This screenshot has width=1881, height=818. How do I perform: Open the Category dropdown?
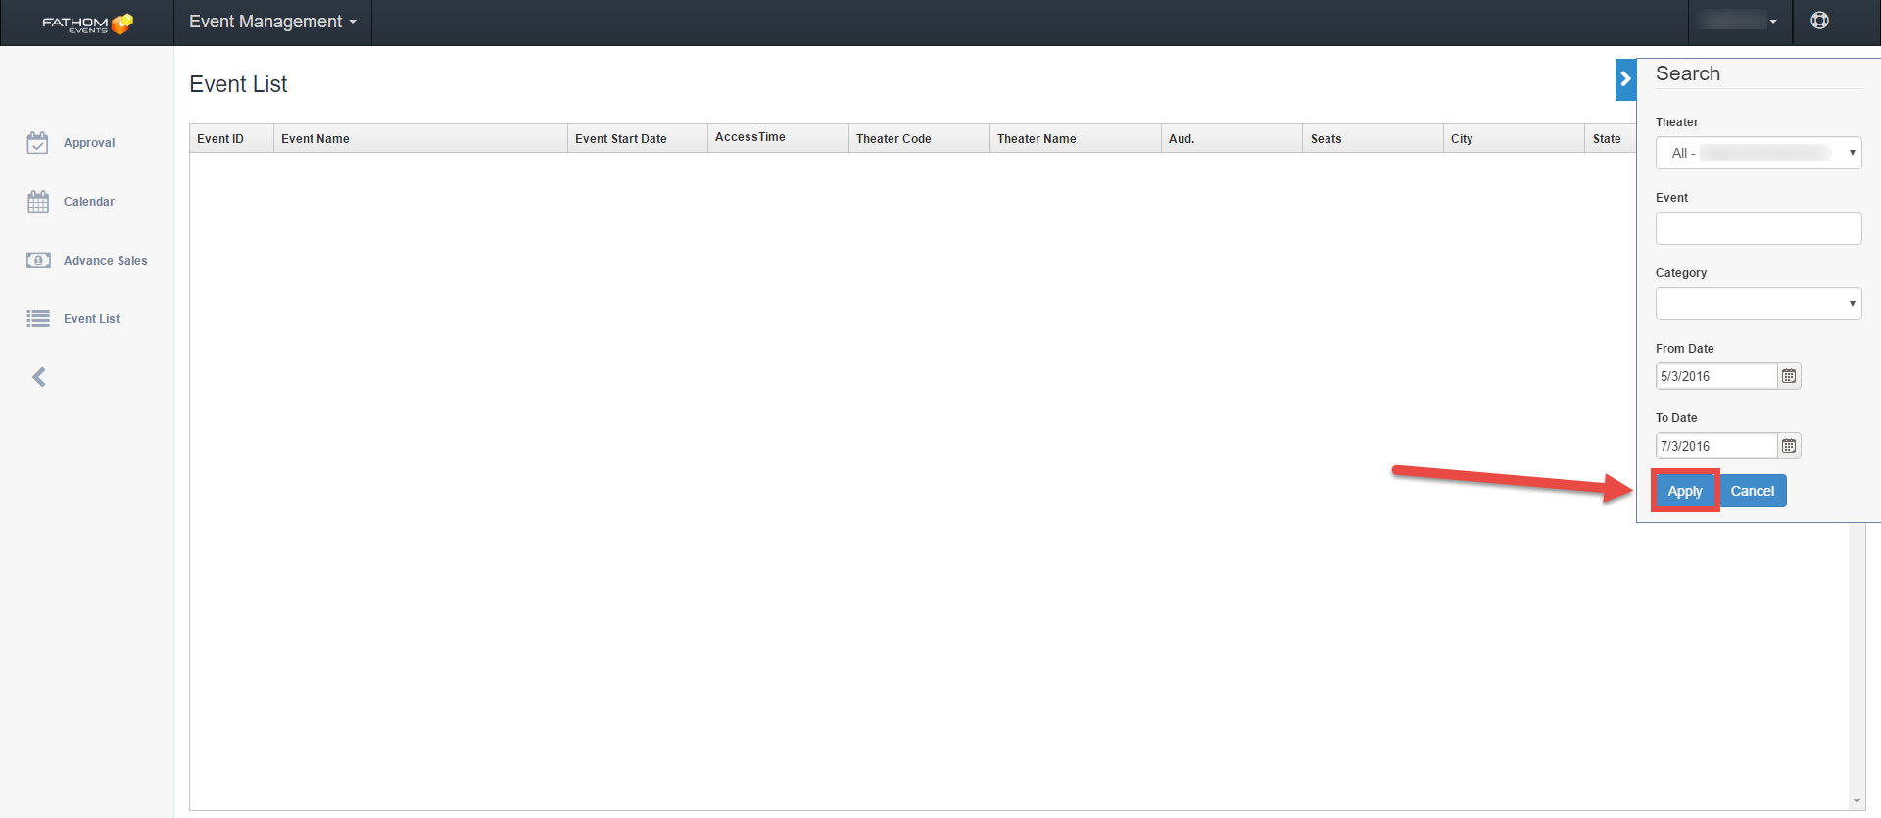1759,304
